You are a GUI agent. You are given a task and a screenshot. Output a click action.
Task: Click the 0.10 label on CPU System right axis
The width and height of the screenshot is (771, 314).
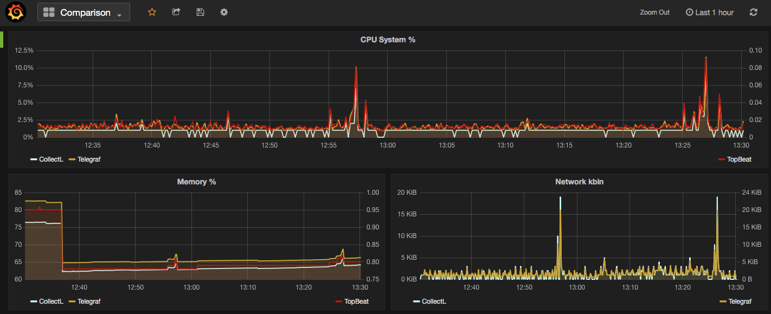pos(755,50)
